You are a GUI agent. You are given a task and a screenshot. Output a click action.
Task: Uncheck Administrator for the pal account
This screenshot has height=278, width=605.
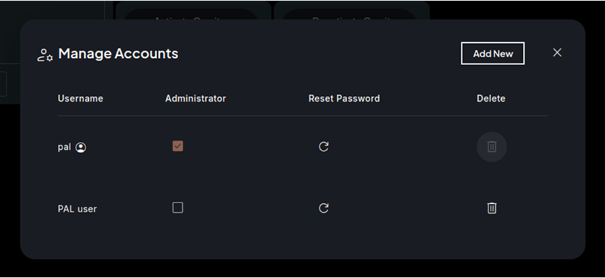coord(178,146)
